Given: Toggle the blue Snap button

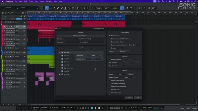Looking at the screenshot, I should (122, 8).
